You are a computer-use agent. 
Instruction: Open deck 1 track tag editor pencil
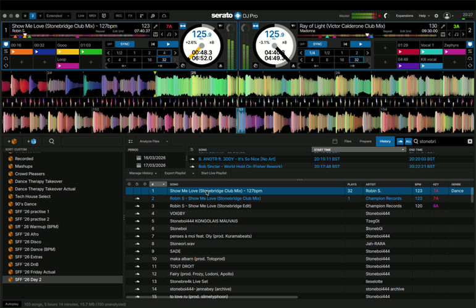(x=156, y=27)
